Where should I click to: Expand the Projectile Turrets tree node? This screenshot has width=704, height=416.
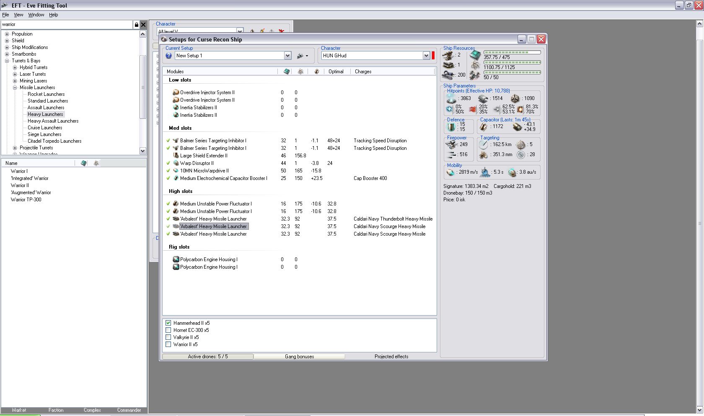tap(15, 148)
